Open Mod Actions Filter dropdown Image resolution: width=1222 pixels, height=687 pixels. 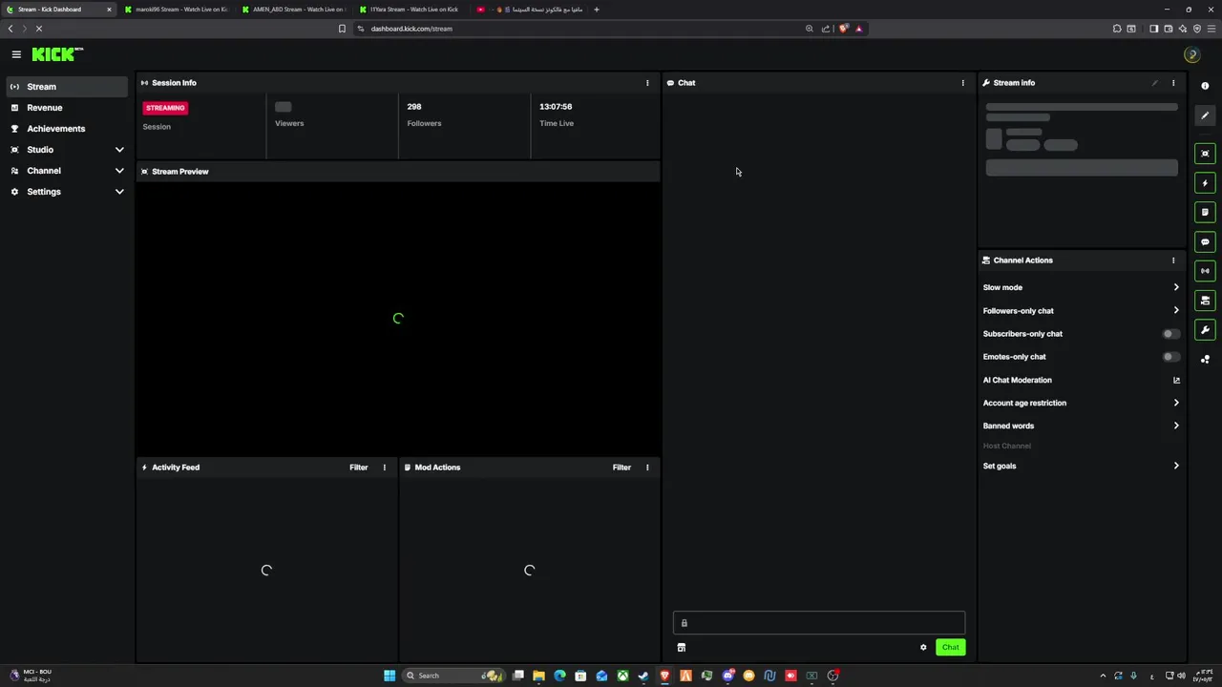pyautogui.click(x=622, y=468)
